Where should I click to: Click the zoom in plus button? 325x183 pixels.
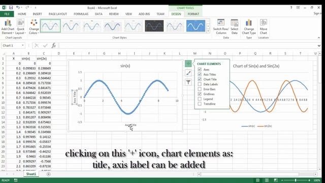(309, 180)
